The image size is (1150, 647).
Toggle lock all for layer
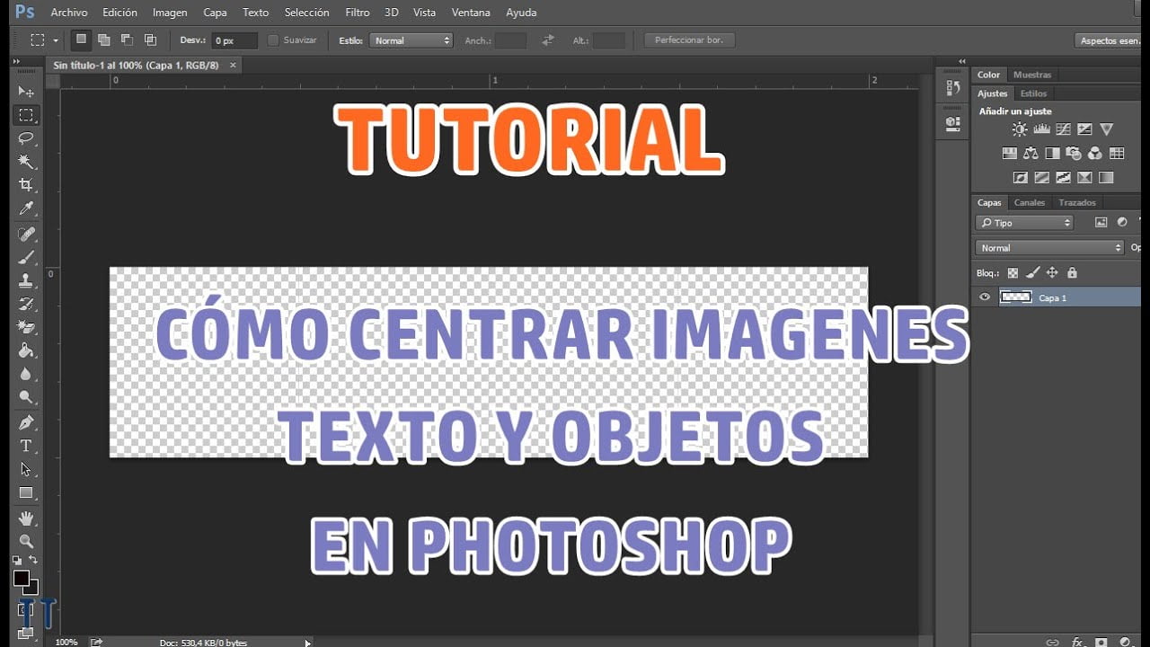(x=1072, y=272)
